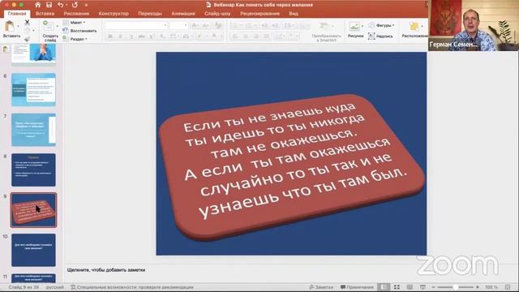Switch to Normal view icon

(x=384, y=287)
